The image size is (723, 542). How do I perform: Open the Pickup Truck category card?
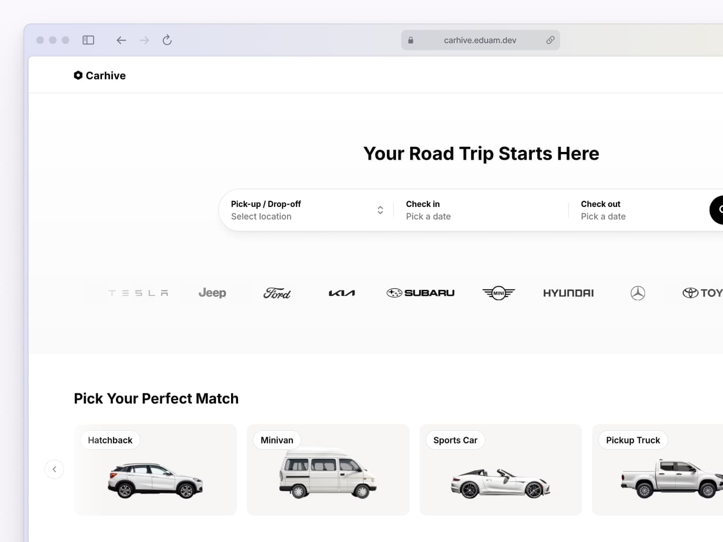[x=658, y=470]
